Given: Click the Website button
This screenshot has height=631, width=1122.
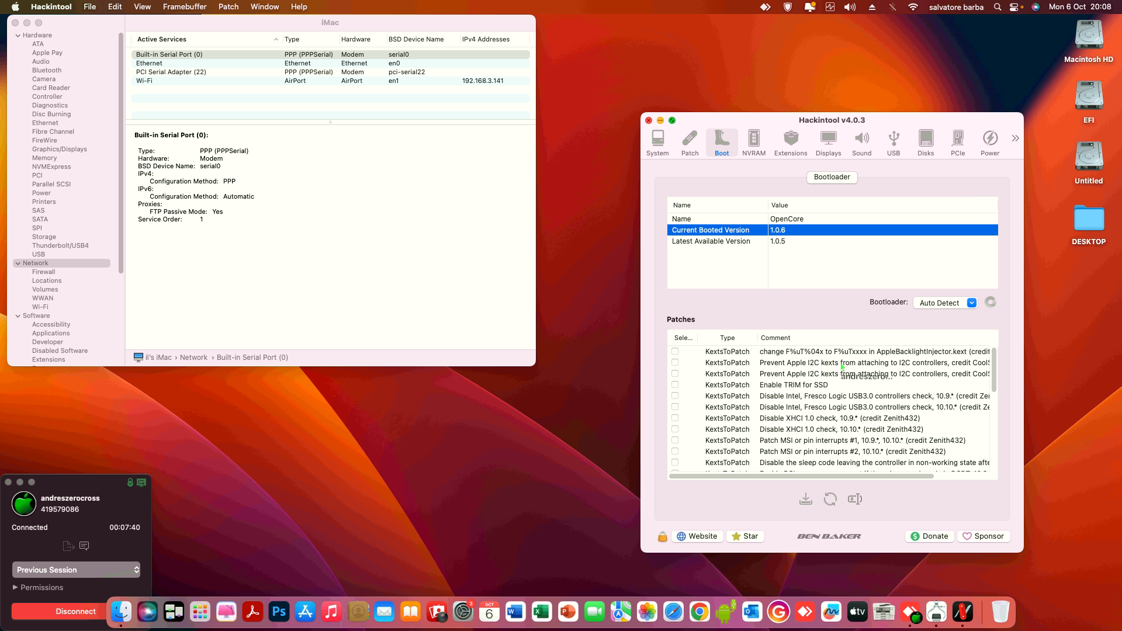Looking at the screenshot, I should pos(697,536).
